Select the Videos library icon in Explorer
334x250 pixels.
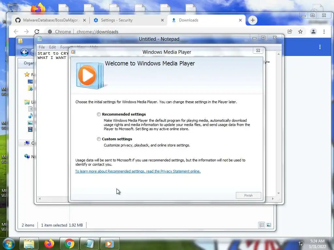coord(30,129)
